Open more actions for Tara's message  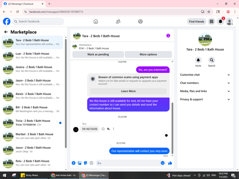(113, 129)
